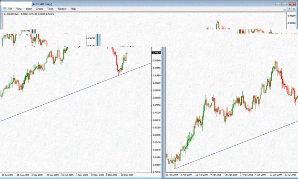This screenshot has width=298, height=179.
Task: Click the 22 Mar 2009 date label
Action: [202, 175]
